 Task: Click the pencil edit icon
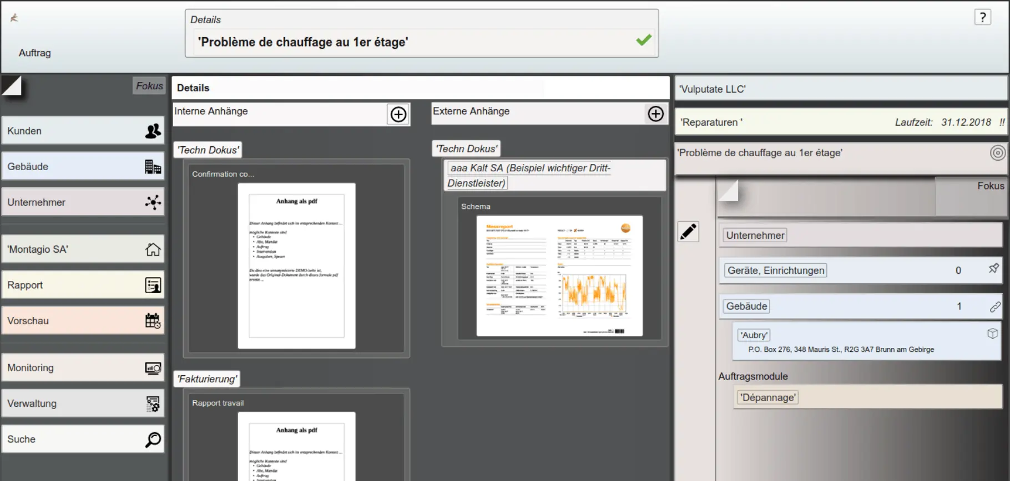(x=688, y=231)
